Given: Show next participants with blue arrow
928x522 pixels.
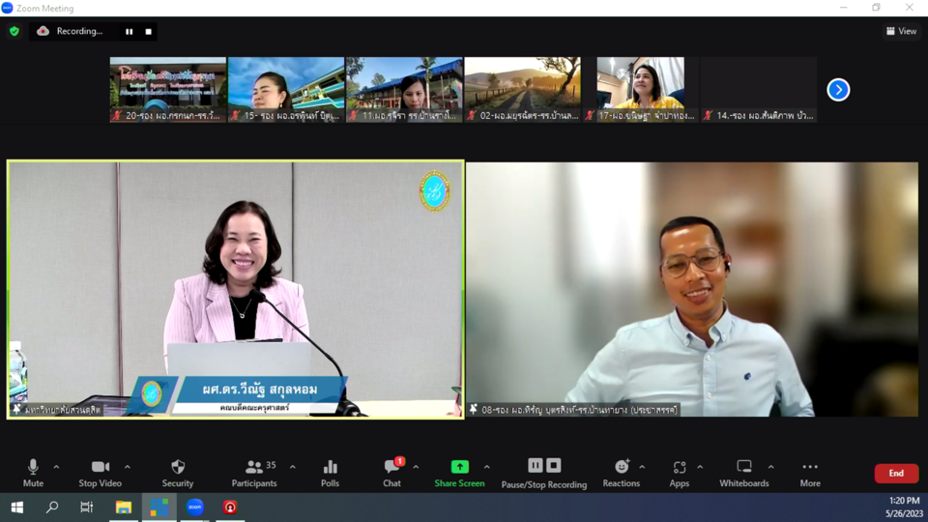Looking at the screenshot, I should point(838,90).
